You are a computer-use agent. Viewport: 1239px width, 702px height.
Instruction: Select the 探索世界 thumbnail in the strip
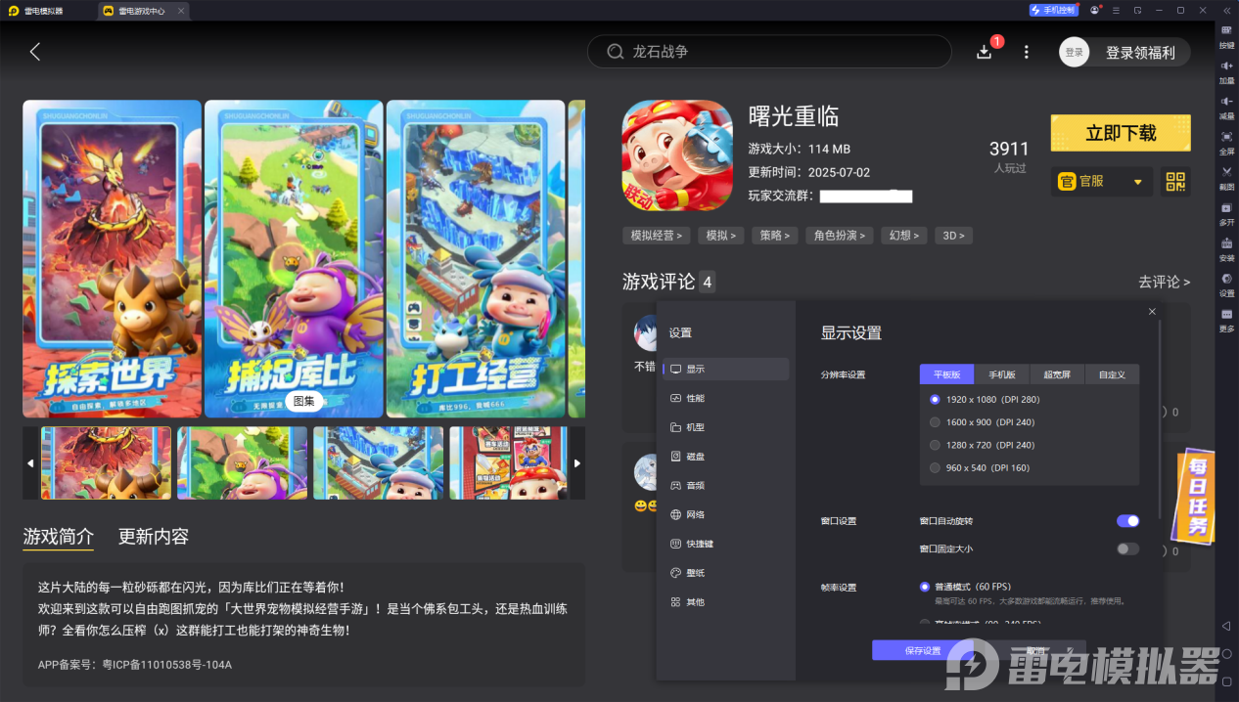coord(106,462)
